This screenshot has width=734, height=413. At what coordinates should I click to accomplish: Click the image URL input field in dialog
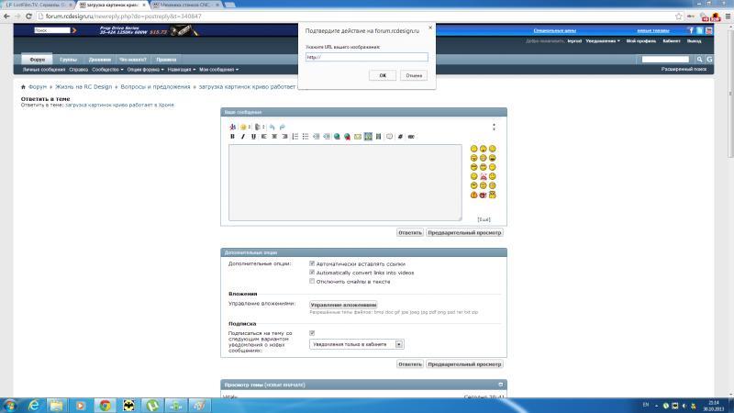tap(366, 57)
